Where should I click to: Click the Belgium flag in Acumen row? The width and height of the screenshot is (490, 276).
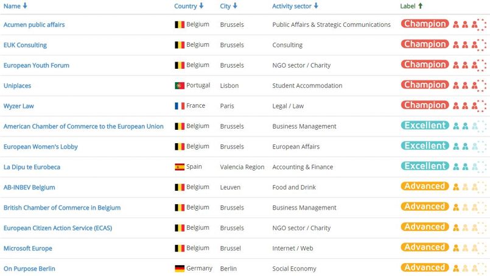point(180,25)
